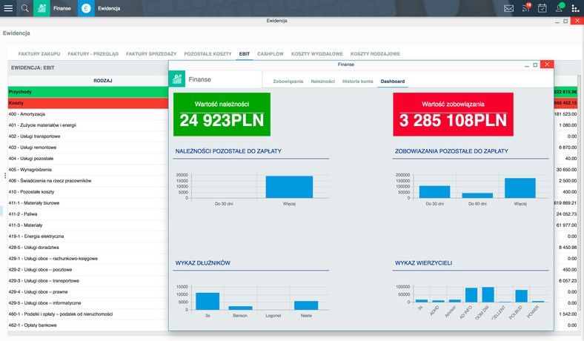584x341 pixels.
Task: Select the red Koszty row
Action: coord(88,103)
